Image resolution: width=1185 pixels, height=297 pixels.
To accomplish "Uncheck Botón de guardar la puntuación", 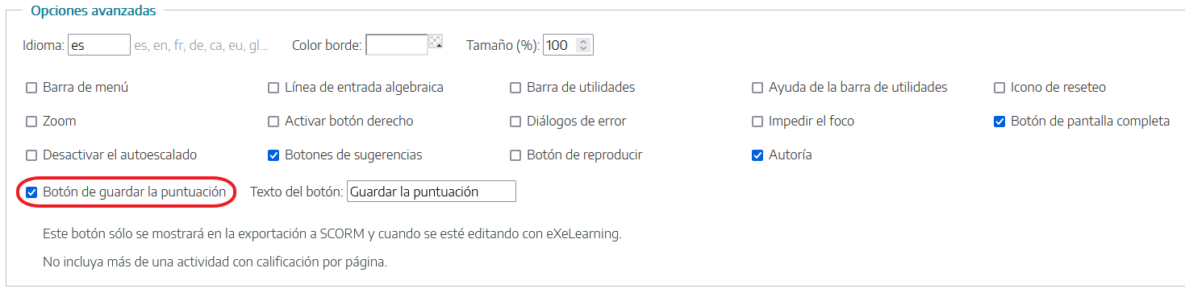I will pos(31,192).
